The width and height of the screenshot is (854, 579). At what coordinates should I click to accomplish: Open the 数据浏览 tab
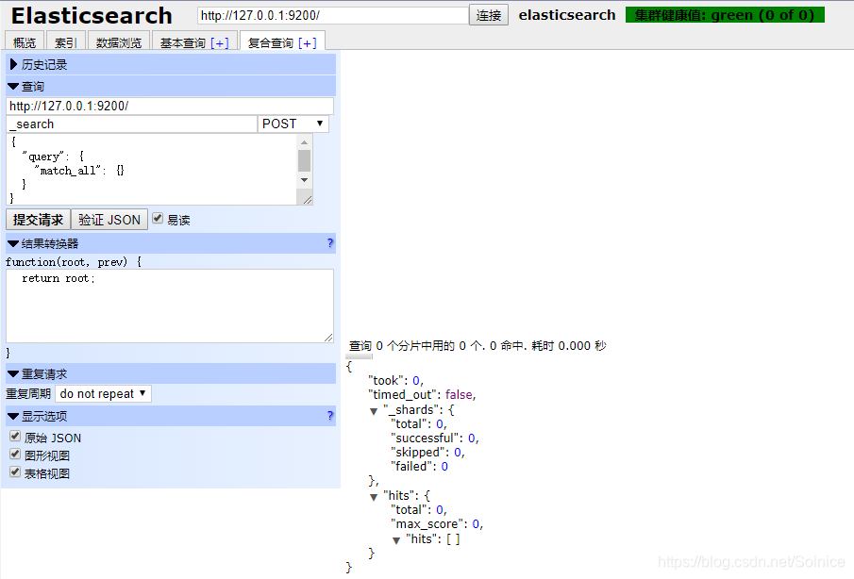pyautogui.click(x=119, y=41)
